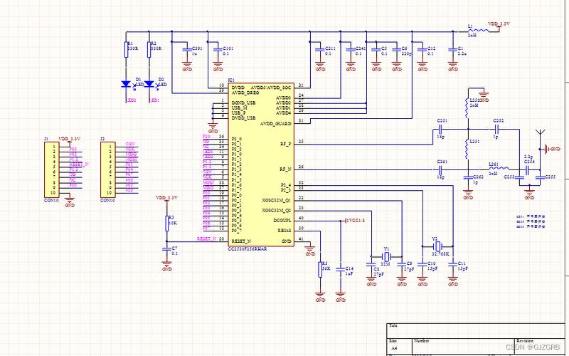This screenshot has width=569, height=356.
Task: Click the GND symbol below connector J1
Action: (69, 201)
